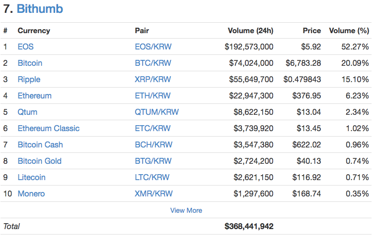
Task: Click the 6.23% volume share
Action: (x=357, y=96)
